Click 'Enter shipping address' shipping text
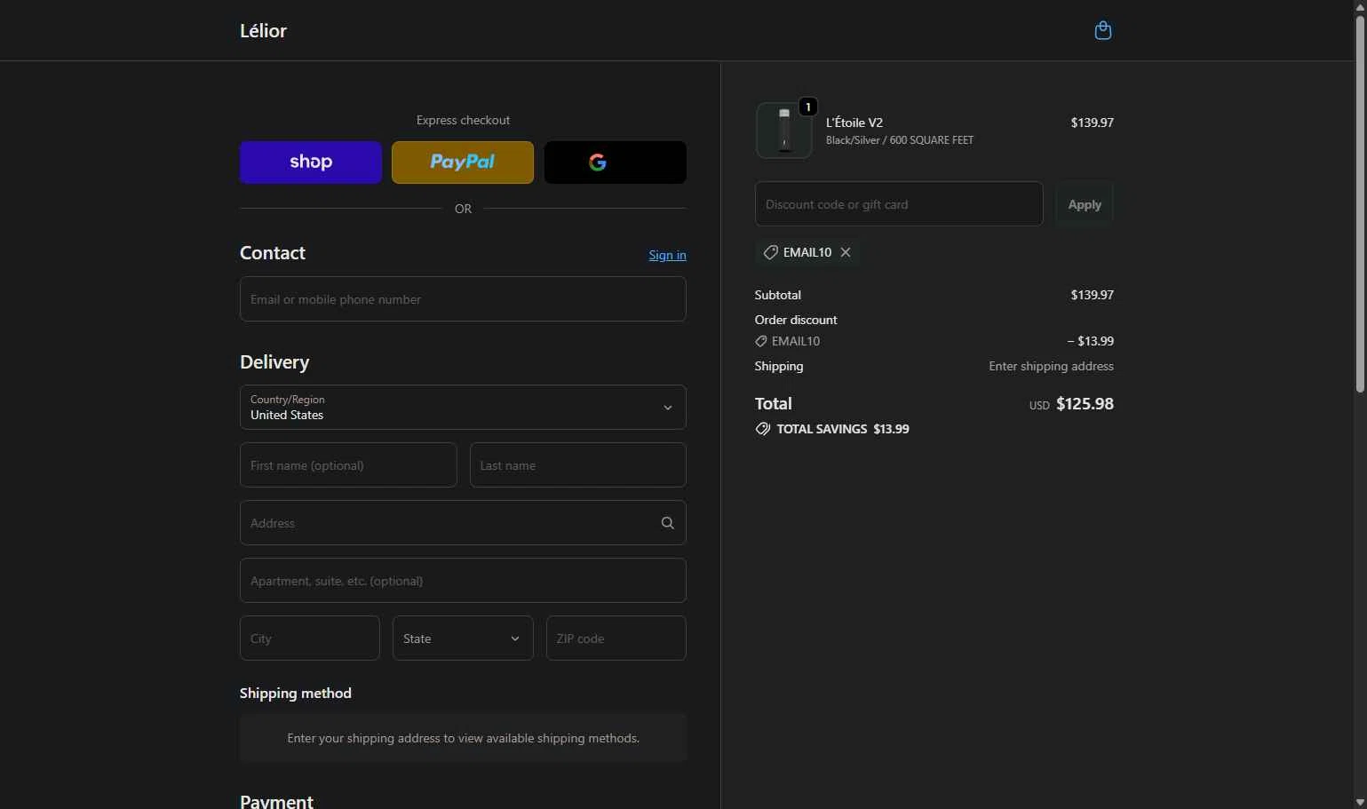The image size is (1367, 809). [x=1051, y=366]
